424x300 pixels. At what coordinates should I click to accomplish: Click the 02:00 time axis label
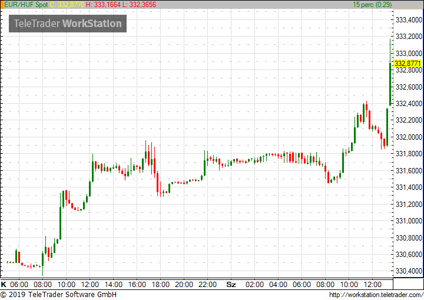click(254, 285)
